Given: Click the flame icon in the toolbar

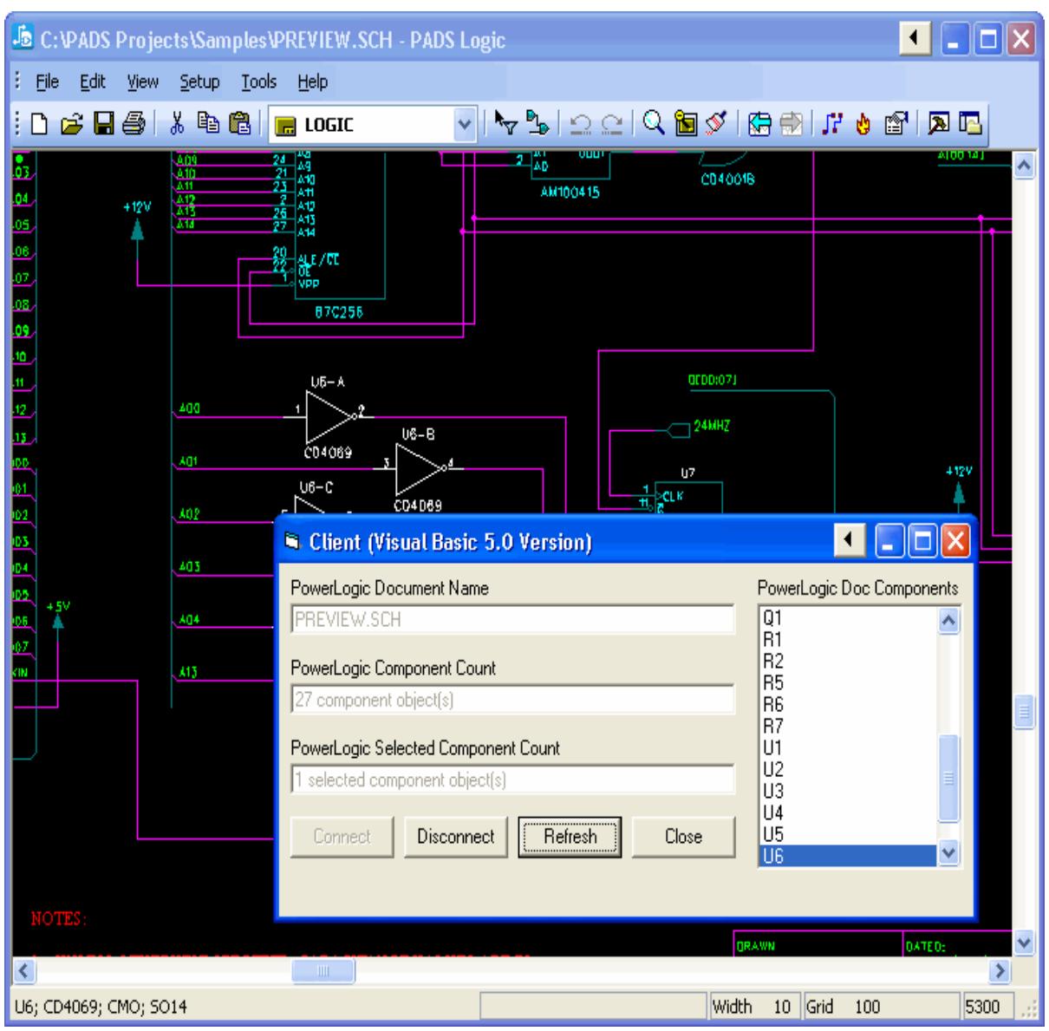Looking at the screenshot, I should pyautogui.click(x=863, y=126).
